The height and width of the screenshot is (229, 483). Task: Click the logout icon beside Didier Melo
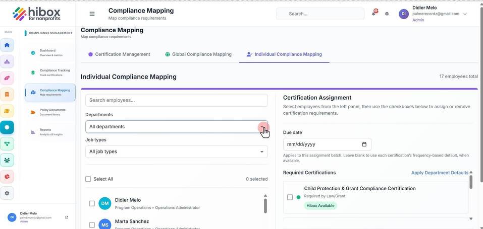(67, 217)
